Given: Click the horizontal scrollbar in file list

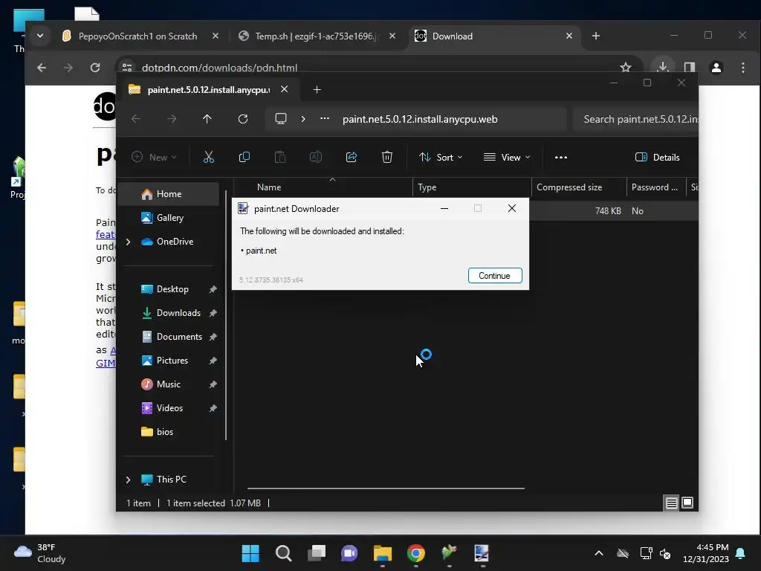Looking at the screenshot, I should [x=386, y=488].
